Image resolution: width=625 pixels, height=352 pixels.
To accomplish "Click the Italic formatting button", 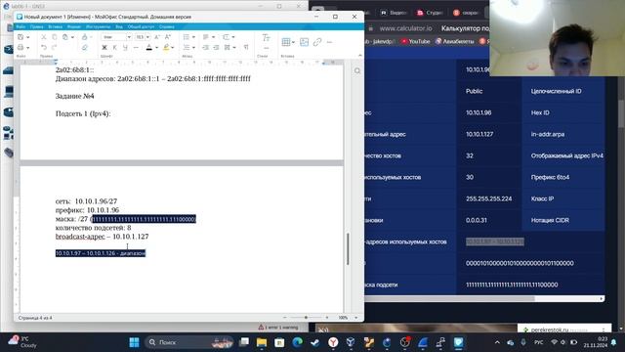I will [115, 48].
